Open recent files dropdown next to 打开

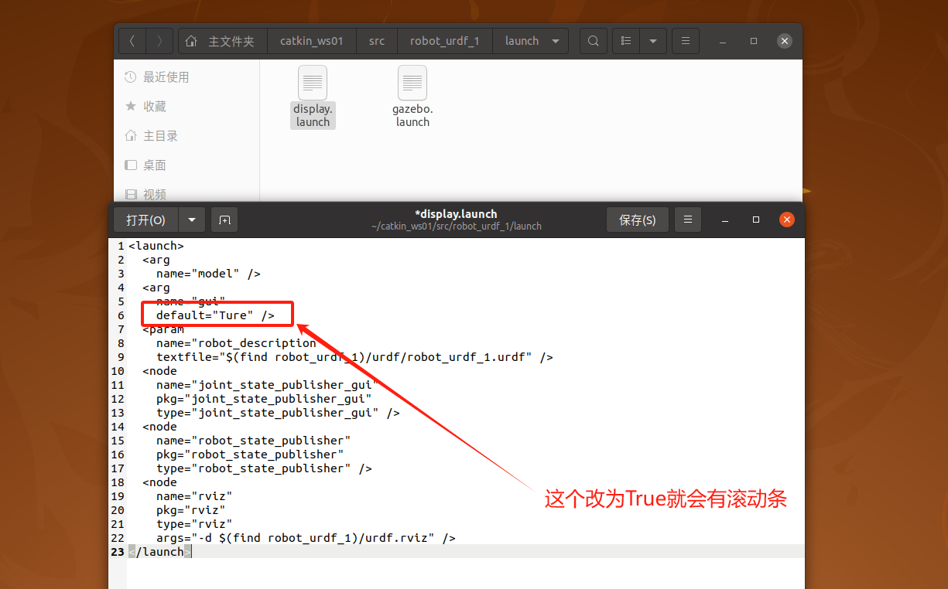point(192,220)
